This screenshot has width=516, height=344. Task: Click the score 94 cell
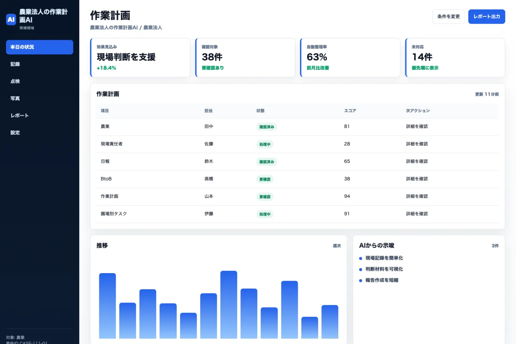tap(347, 196)
